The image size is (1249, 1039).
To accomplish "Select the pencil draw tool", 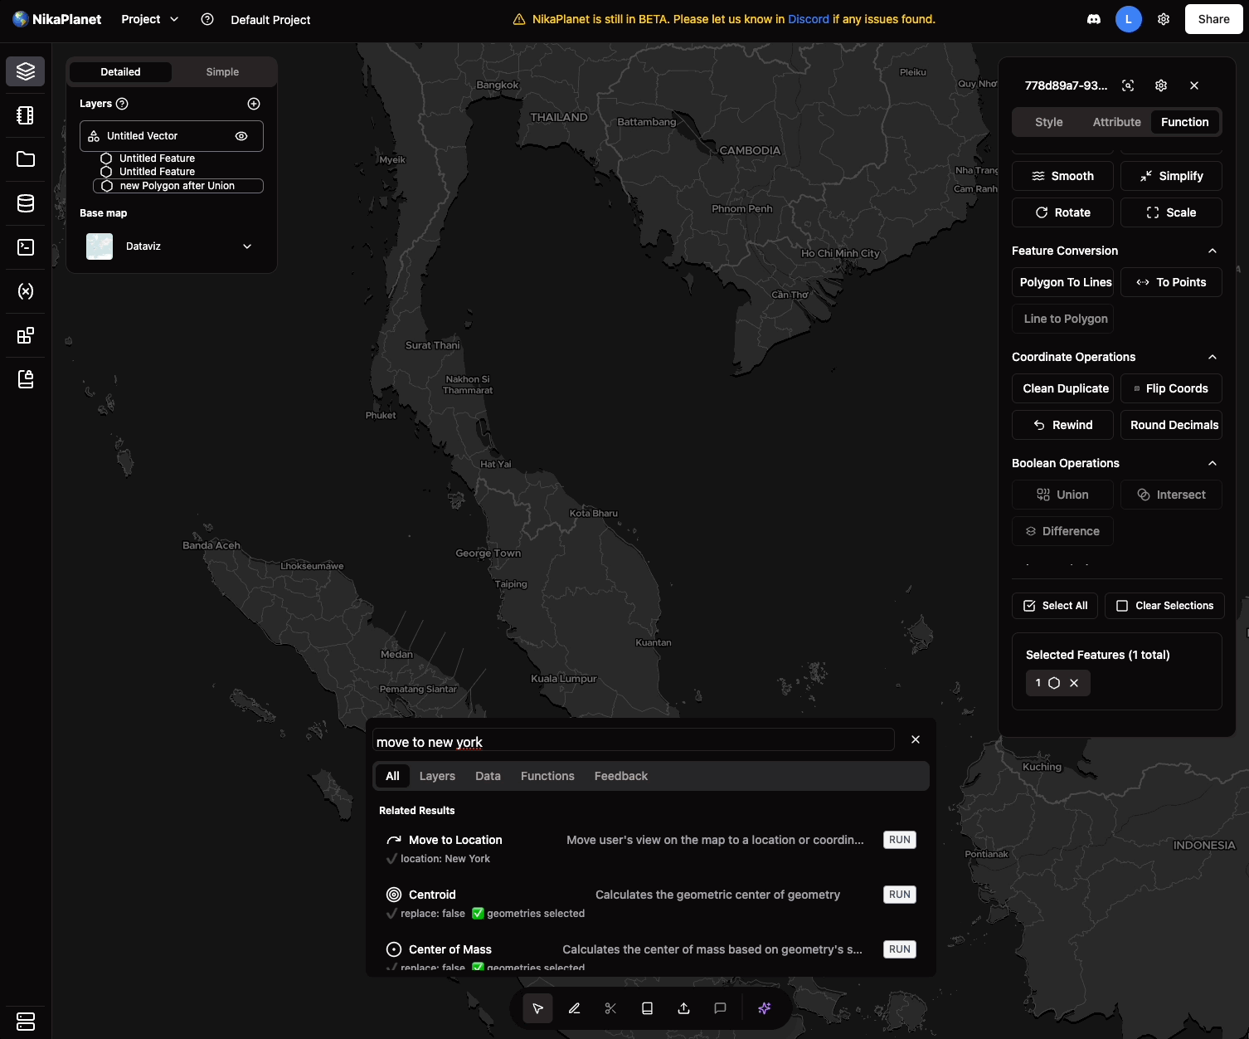I will 574,1008.
